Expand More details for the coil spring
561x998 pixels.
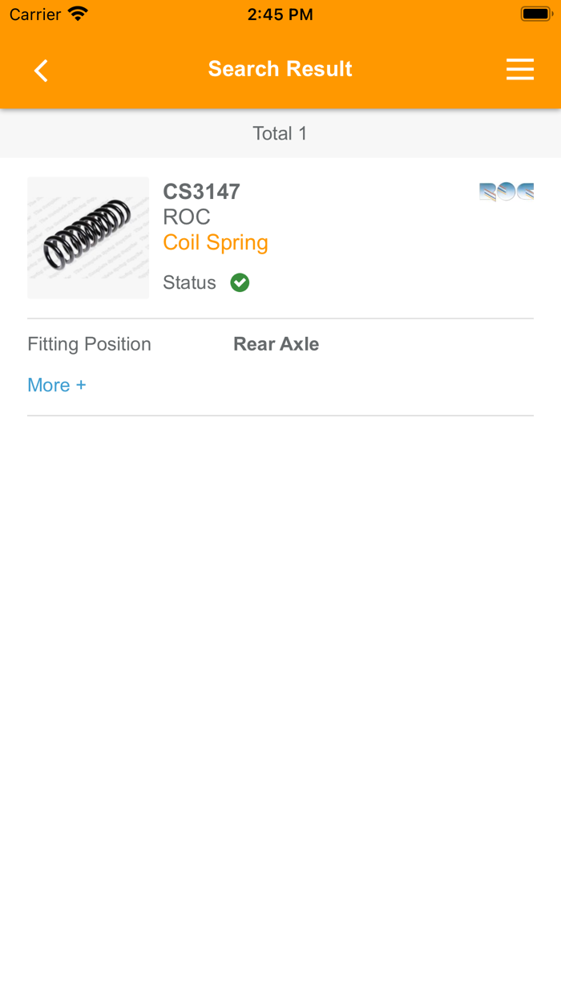click(x=56, y=385)
